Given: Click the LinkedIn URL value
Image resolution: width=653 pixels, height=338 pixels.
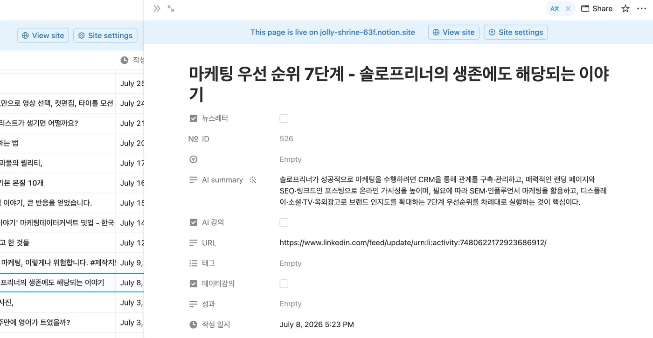Looking at the screenshot, I should click(413, 243).
